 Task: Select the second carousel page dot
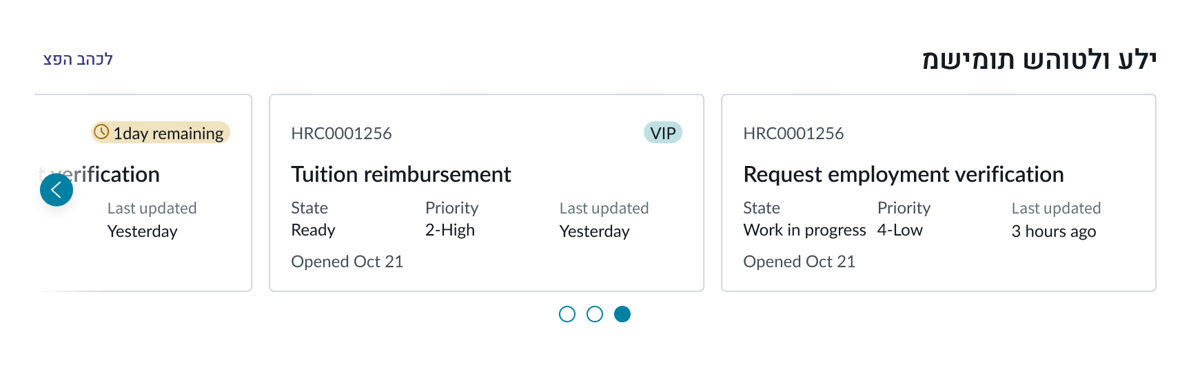(595, 314)
